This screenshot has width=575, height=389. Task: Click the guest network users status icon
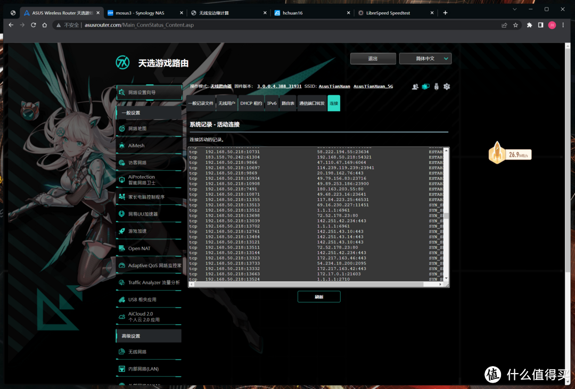tap(415, 87)
